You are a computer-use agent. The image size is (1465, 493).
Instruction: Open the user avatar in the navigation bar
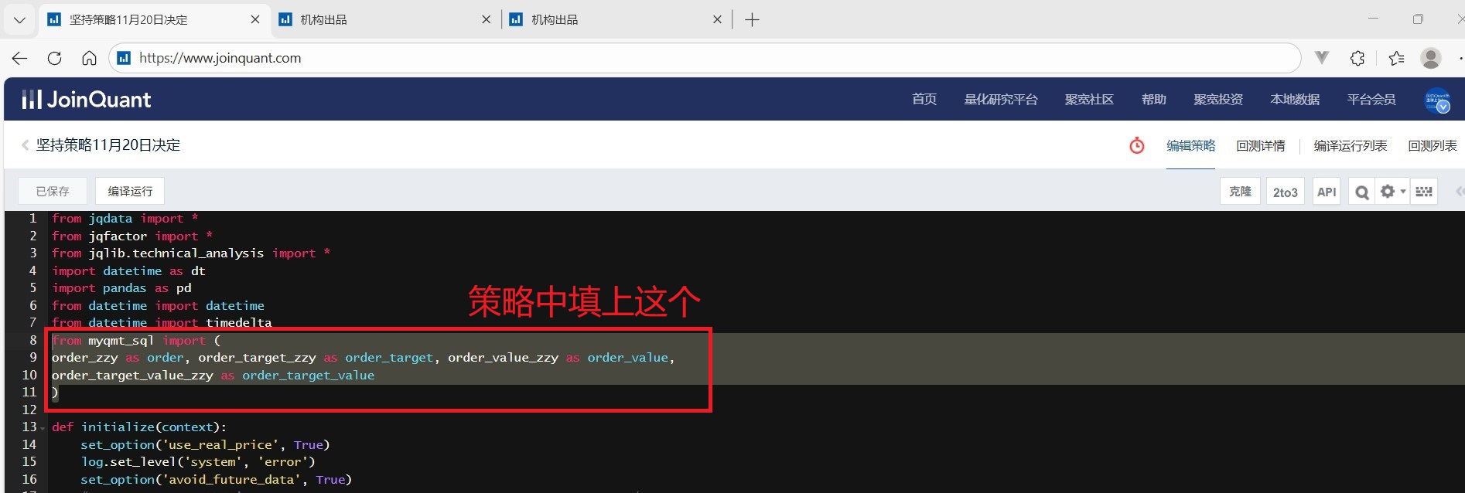tap(1437, 100)
